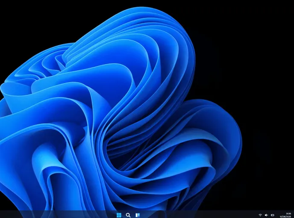Open Wi-Fi network status icon

pyautogui.click(x=260, y=215)
